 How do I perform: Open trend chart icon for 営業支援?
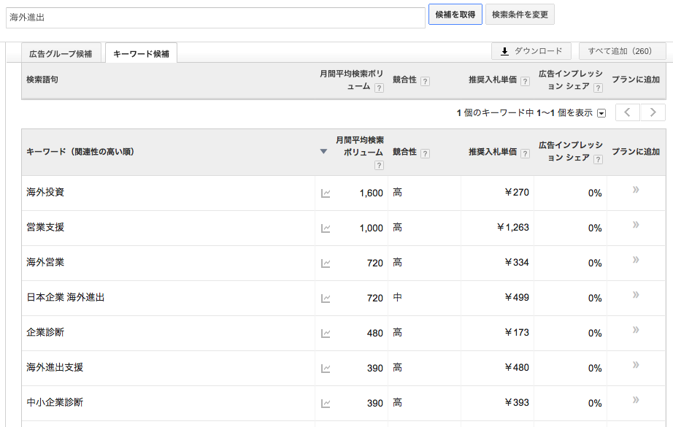(x=326, y=228)
